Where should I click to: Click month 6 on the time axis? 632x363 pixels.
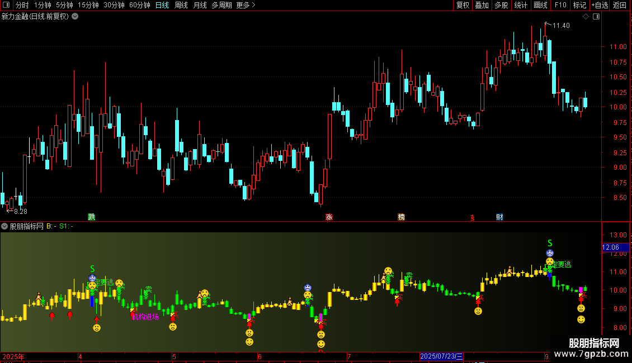[x=260, y=356]
